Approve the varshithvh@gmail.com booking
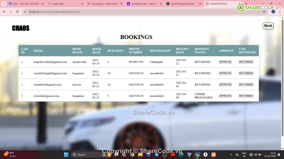 pos(225,85)
